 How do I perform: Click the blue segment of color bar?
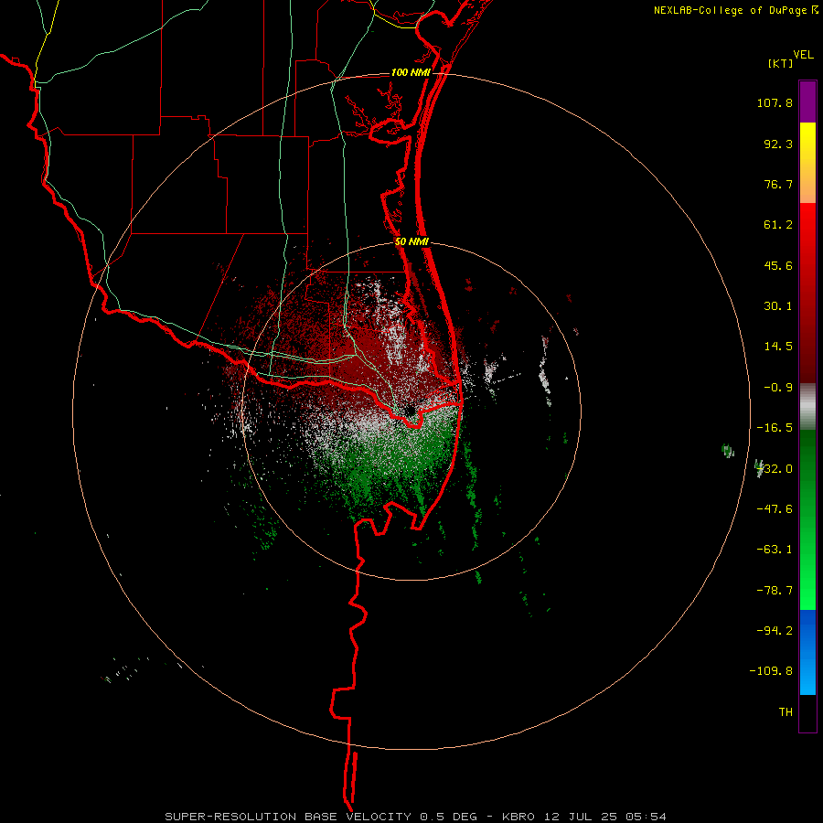(x=807, y=652)
